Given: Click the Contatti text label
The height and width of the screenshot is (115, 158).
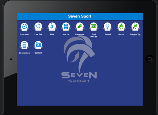Looking at the screenshot, I should point(38,53).
